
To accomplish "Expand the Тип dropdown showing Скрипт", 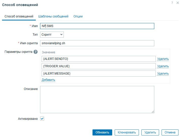I will coord(52,34).
